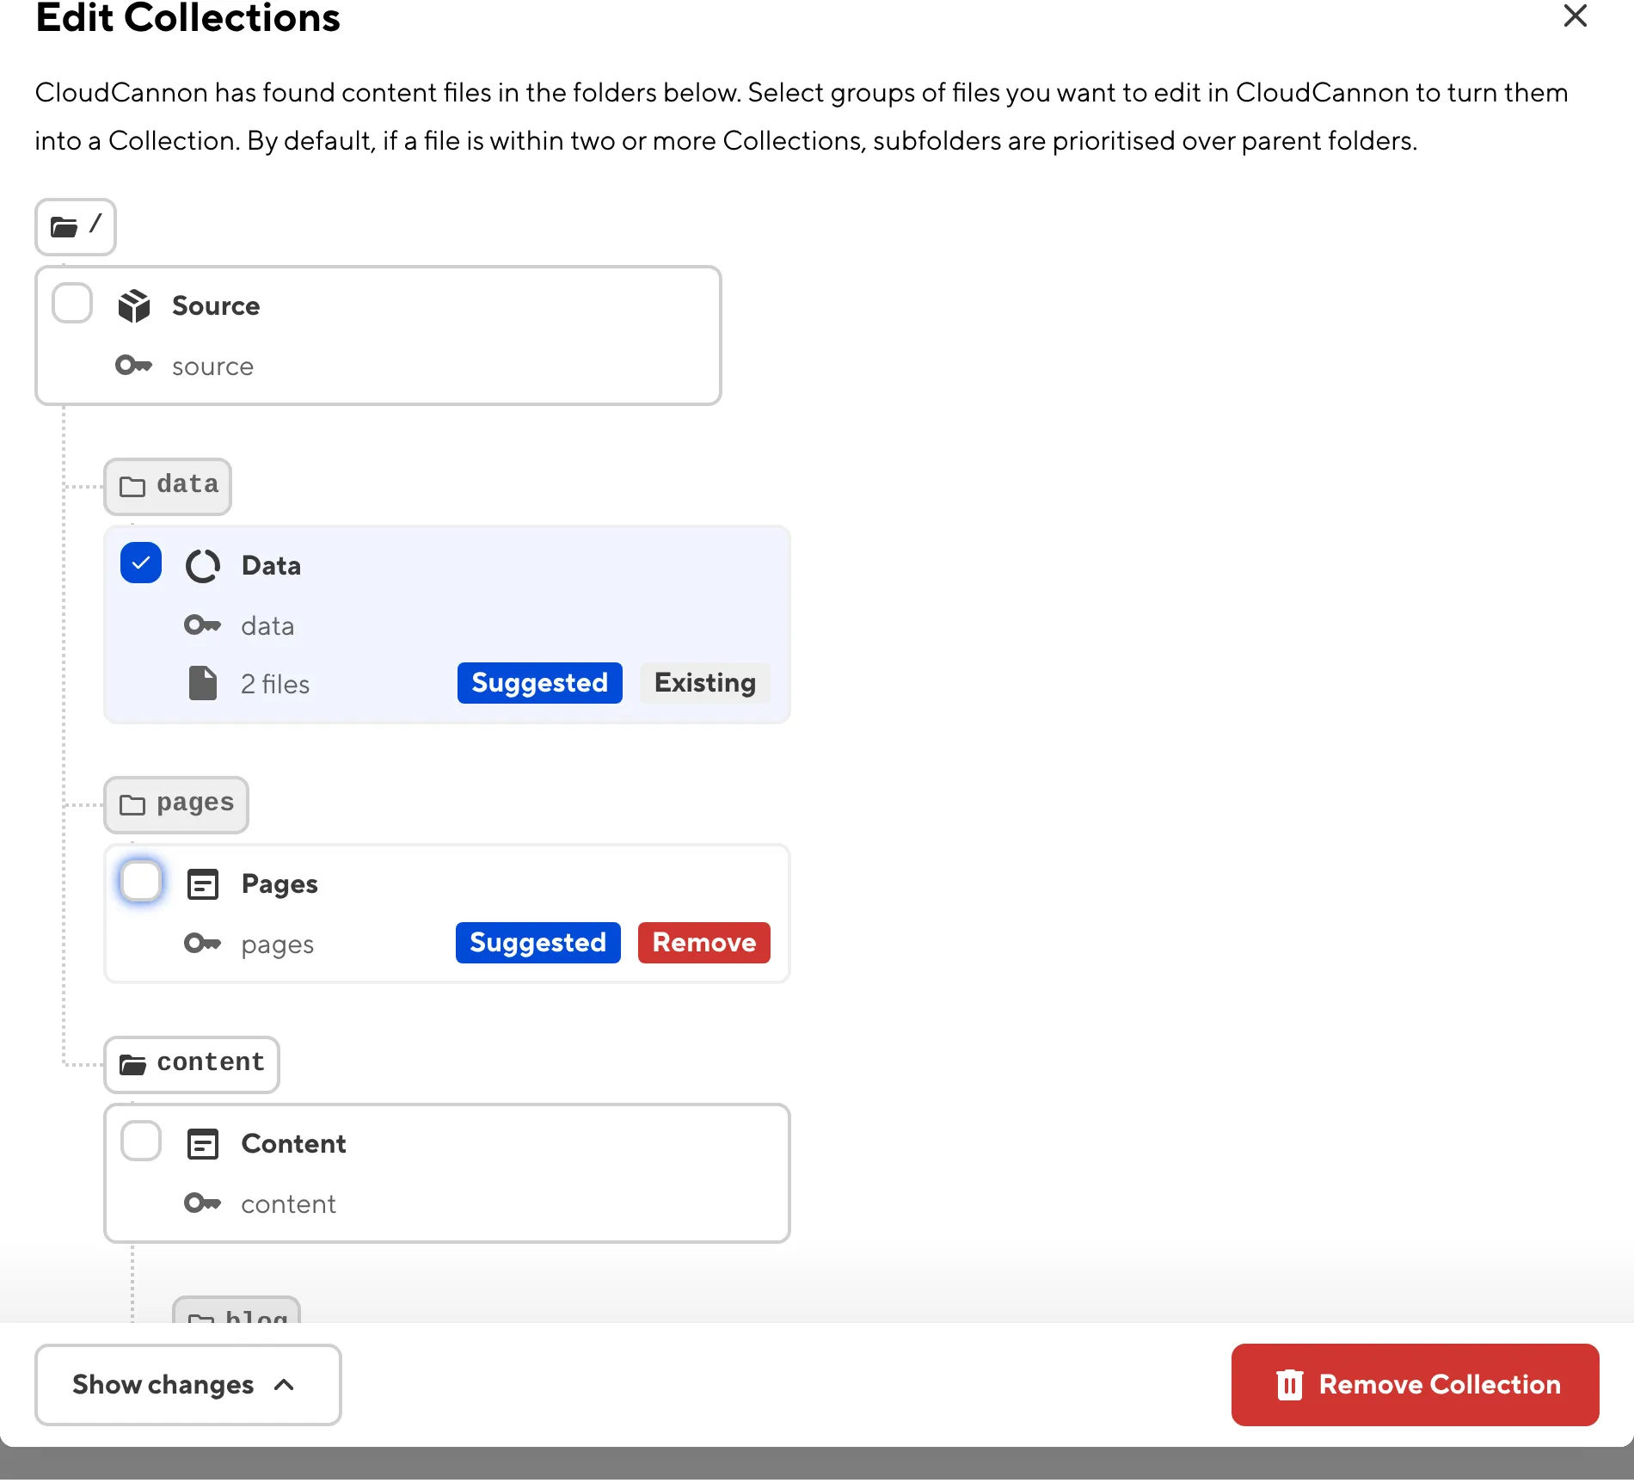Click the root folder icon

pos(64,227)
